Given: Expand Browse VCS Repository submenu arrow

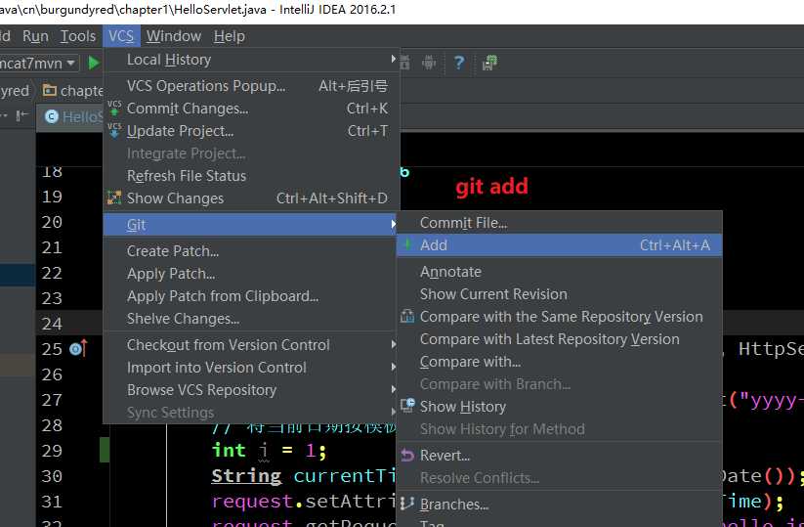Looking at the screenshot, I should [394, 389].
